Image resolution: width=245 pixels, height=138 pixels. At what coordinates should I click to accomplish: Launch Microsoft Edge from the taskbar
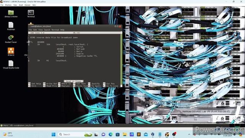pos(111,135)
